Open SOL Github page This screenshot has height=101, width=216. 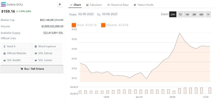(47, 53)
